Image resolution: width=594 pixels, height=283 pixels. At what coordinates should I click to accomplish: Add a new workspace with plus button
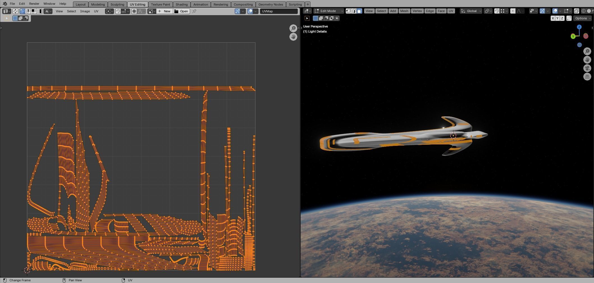pos(308,4)
